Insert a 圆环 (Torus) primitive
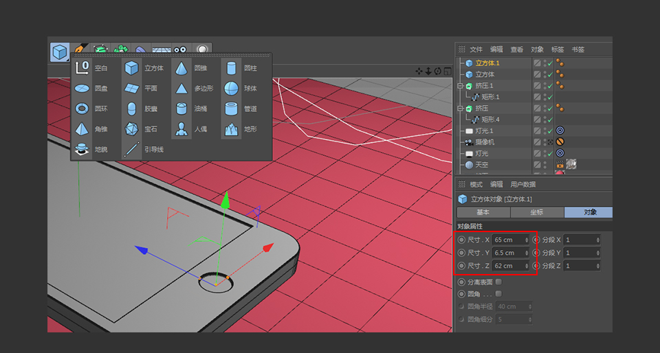Image resolution: width=660 pixels, height=353 pixels. [x=82, y=109]
